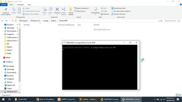
Task: Open the Archivo menu
Action: click(x=4, y=5)
